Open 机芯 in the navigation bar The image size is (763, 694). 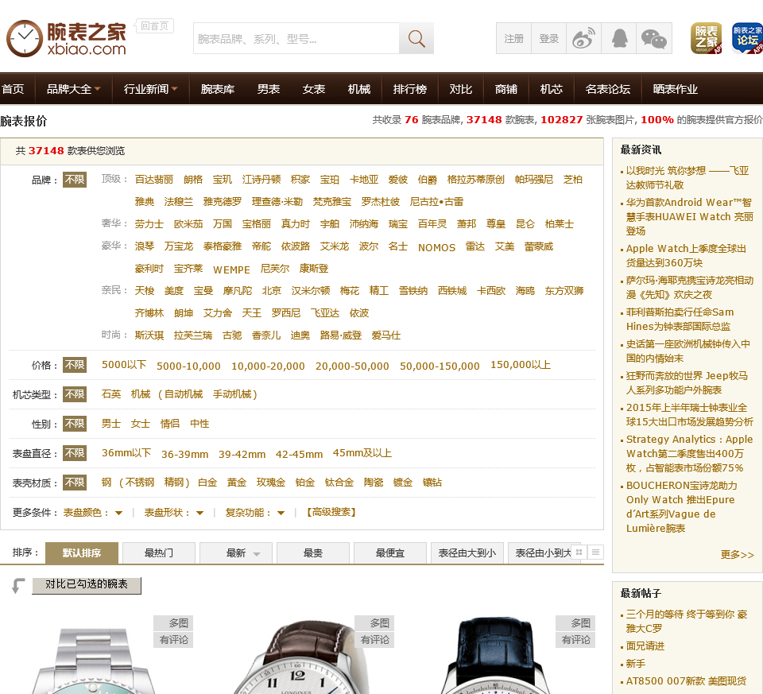(552, 89)
